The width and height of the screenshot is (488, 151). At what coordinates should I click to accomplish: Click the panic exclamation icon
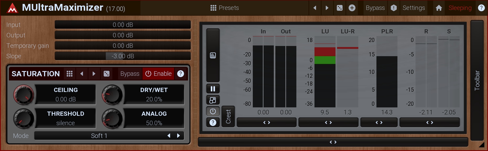coord(393,8)
